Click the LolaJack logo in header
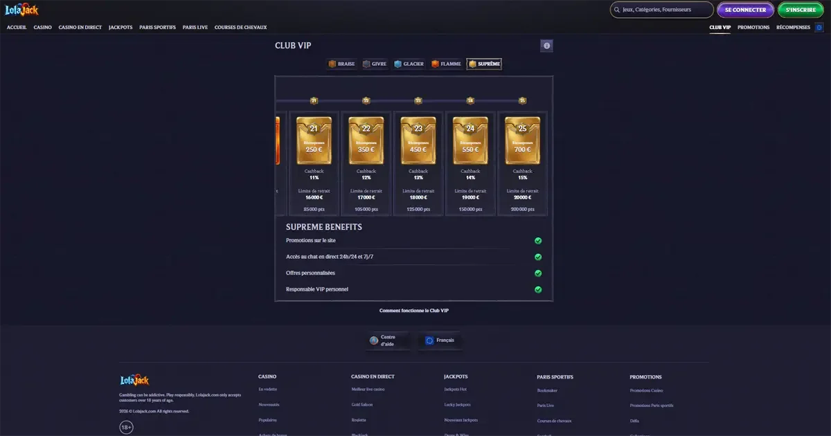The image size is (831, 436). tap(21, 10)
